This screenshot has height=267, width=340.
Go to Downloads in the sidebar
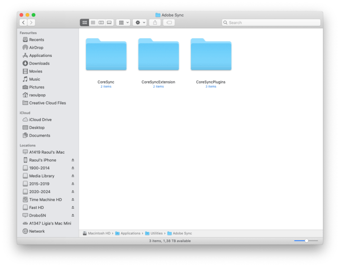(x=39, y=64)
